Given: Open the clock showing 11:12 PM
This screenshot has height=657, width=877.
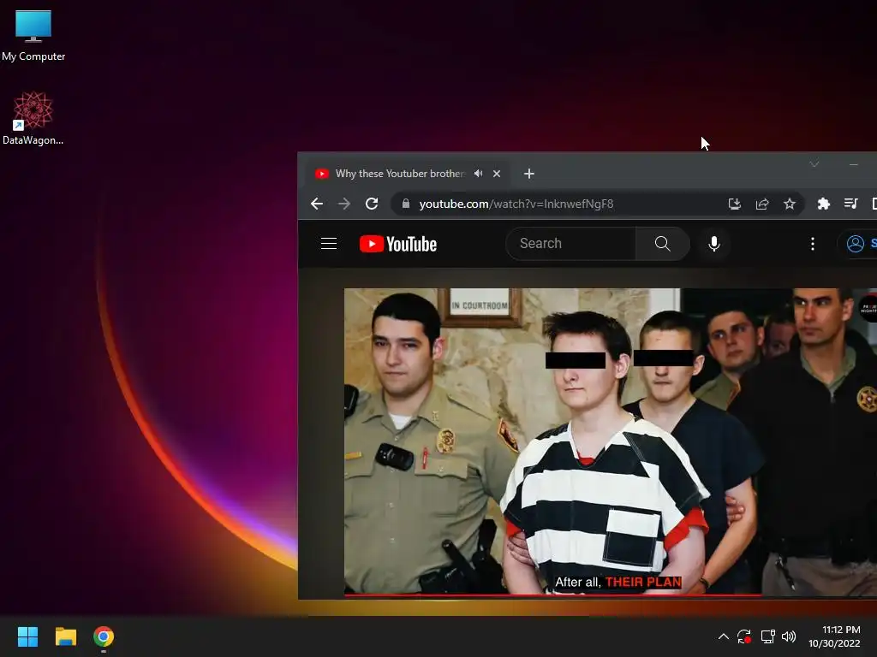Looking at the screenshot, I should (x=834, y=636).
